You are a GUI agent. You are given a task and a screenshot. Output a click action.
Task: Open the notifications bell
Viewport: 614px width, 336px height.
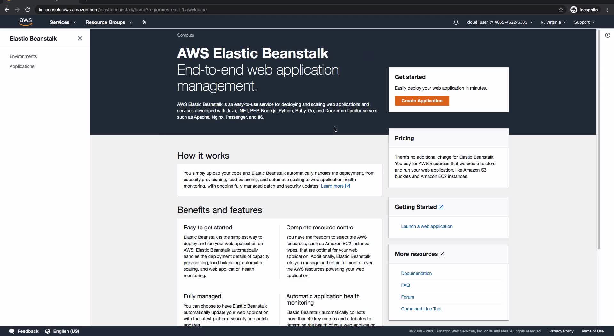point(456,22)
